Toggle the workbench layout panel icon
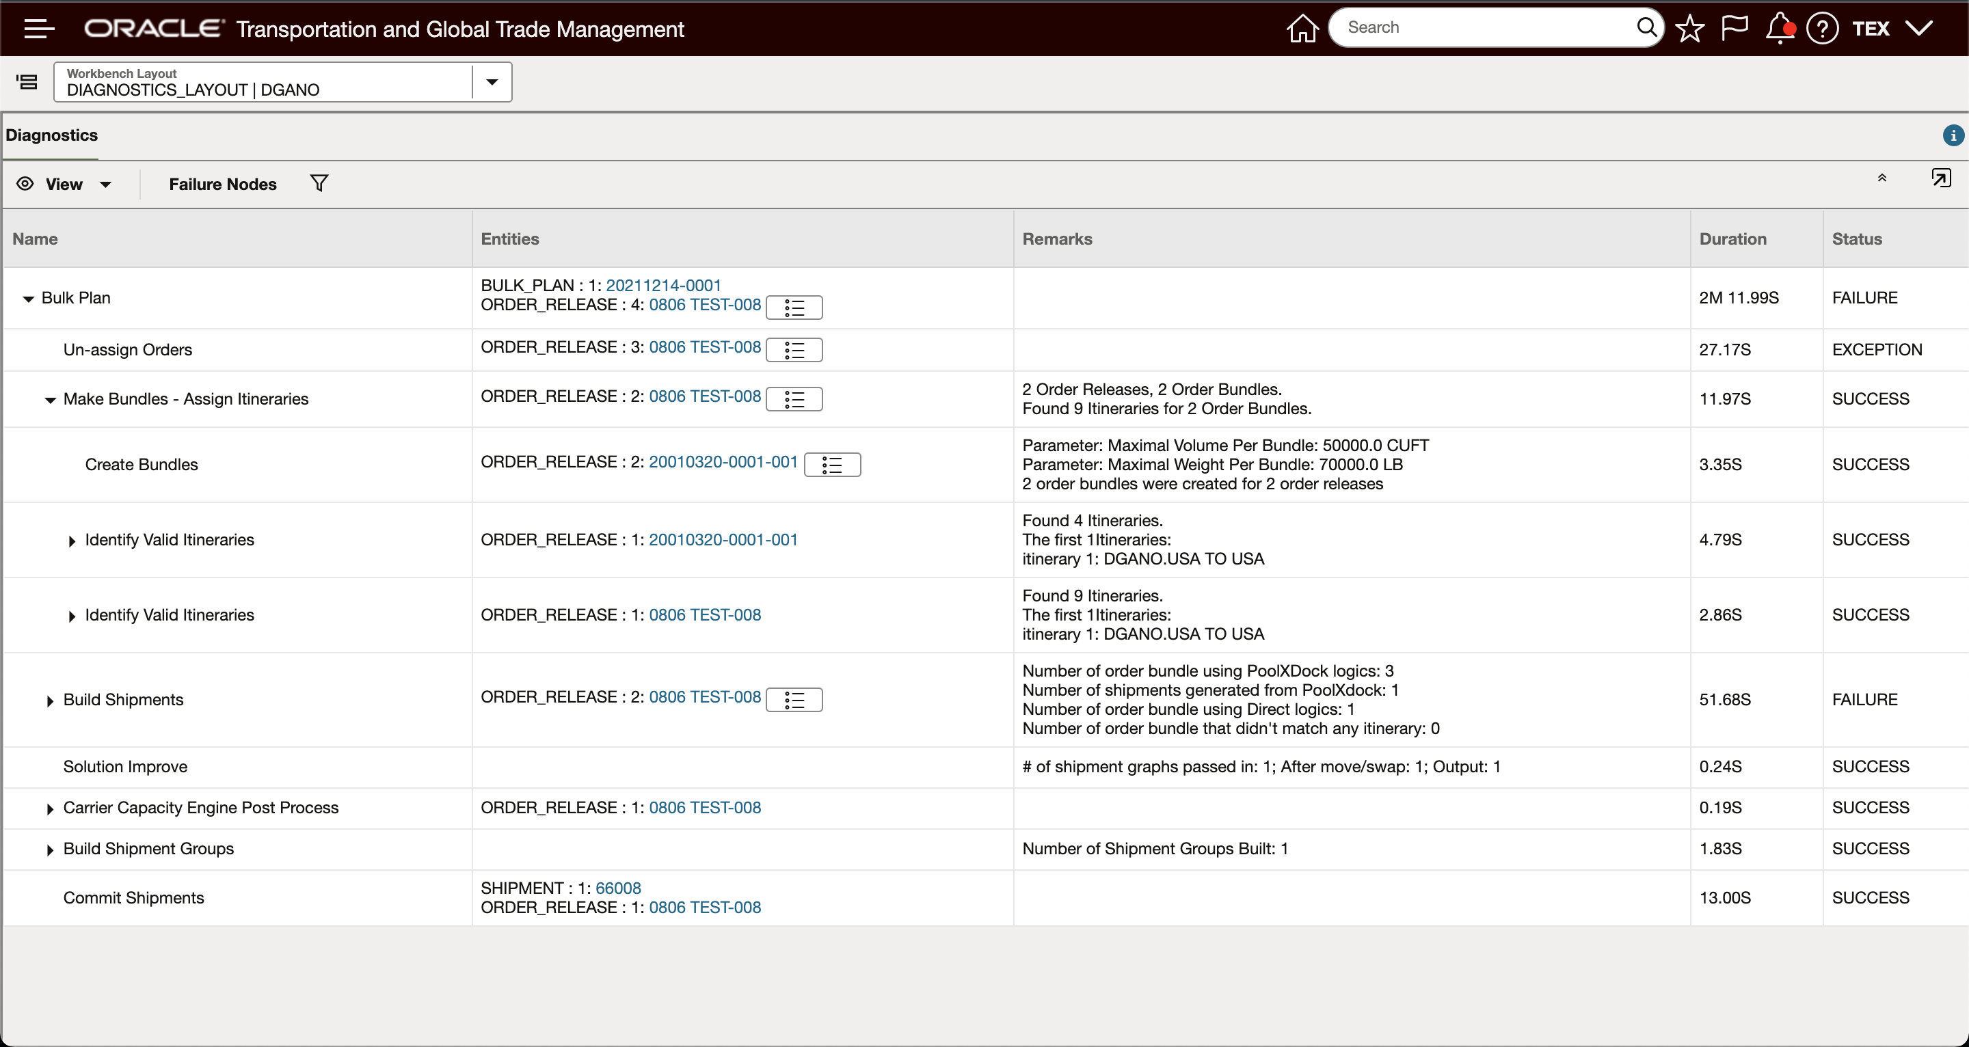The height and width of the screenshot is (1047, 1969). click(27, 82)
